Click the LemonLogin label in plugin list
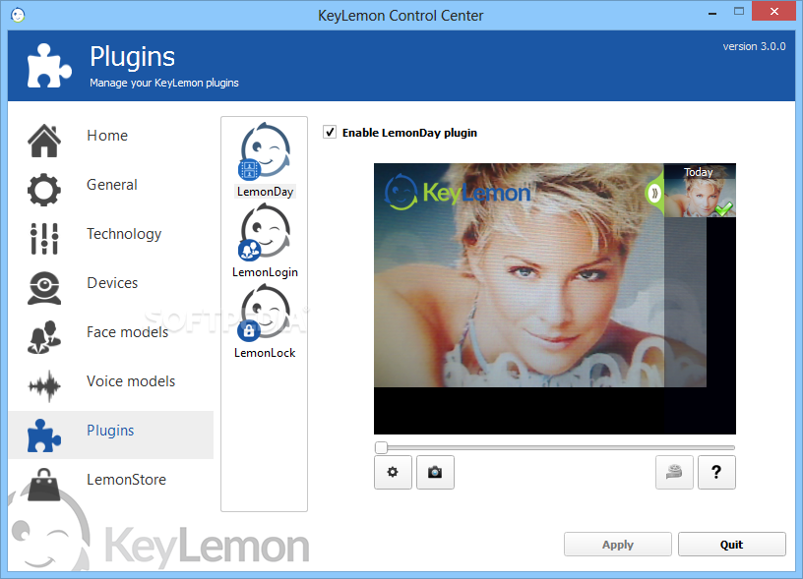 (265, 272)
